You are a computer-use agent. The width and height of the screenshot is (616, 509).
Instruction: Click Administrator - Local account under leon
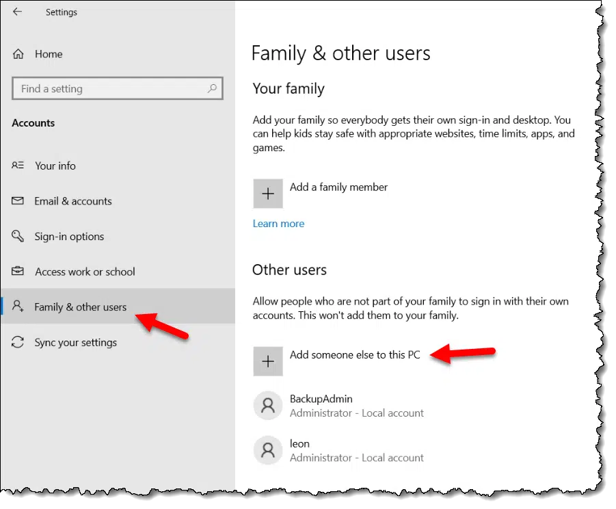[x=357, y=458]
